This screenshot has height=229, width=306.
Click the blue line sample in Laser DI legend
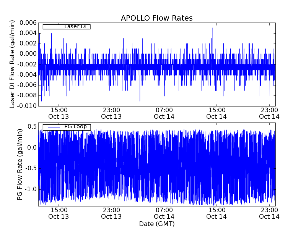[54, 27]
